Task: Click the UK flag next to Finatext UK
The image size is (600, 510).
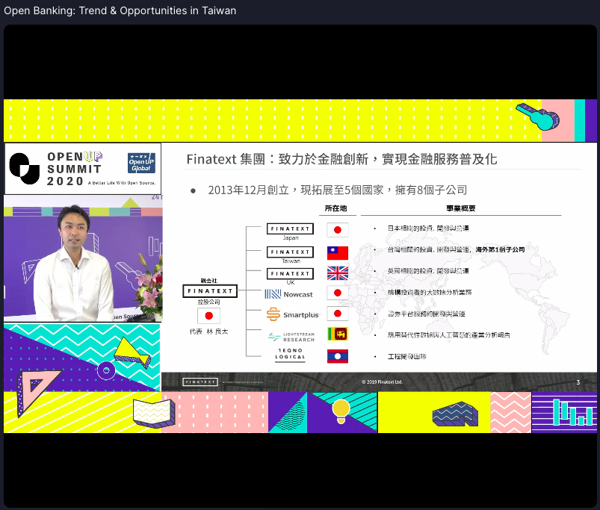Action: pyautogui.click(x=336, y=273)
